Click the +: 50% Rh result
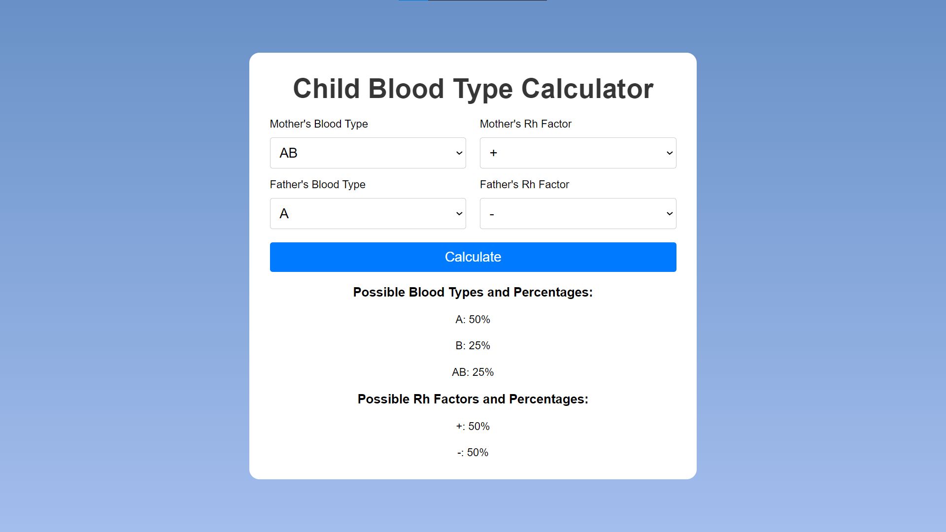The width and height of the screenshot is (946, 532). tap(473, 426)
